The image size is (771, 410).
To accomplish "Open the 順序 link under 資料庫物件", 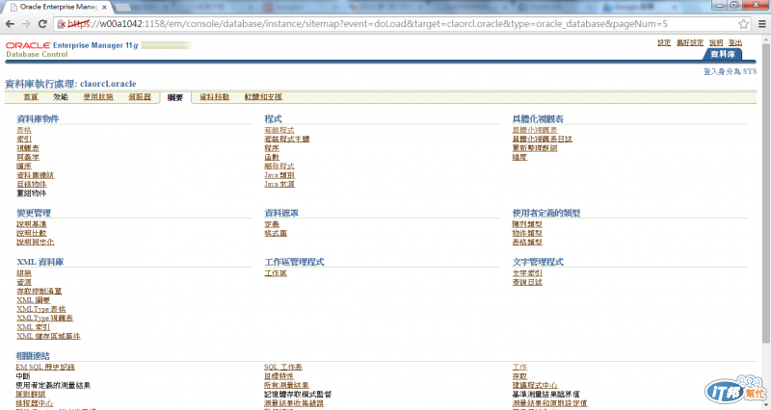I will 24,166.
